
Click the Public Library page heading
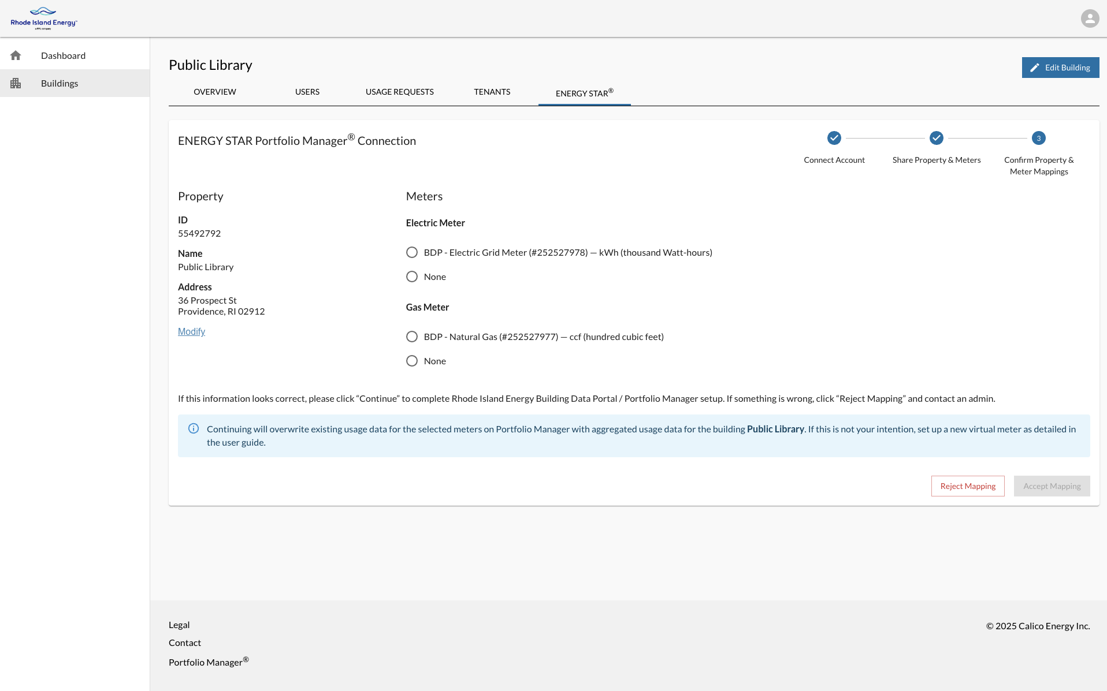210,65
